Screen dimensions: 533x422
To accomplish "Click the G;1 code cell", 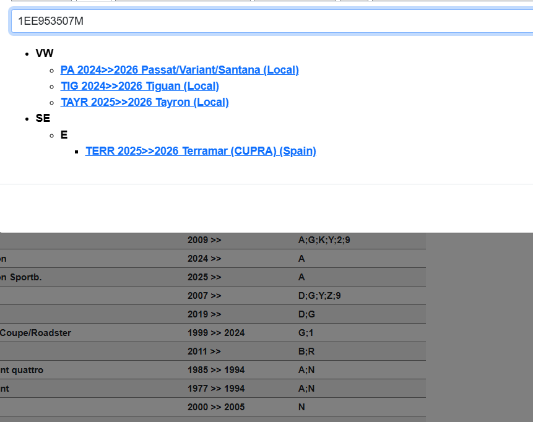I will pos(306,333).
